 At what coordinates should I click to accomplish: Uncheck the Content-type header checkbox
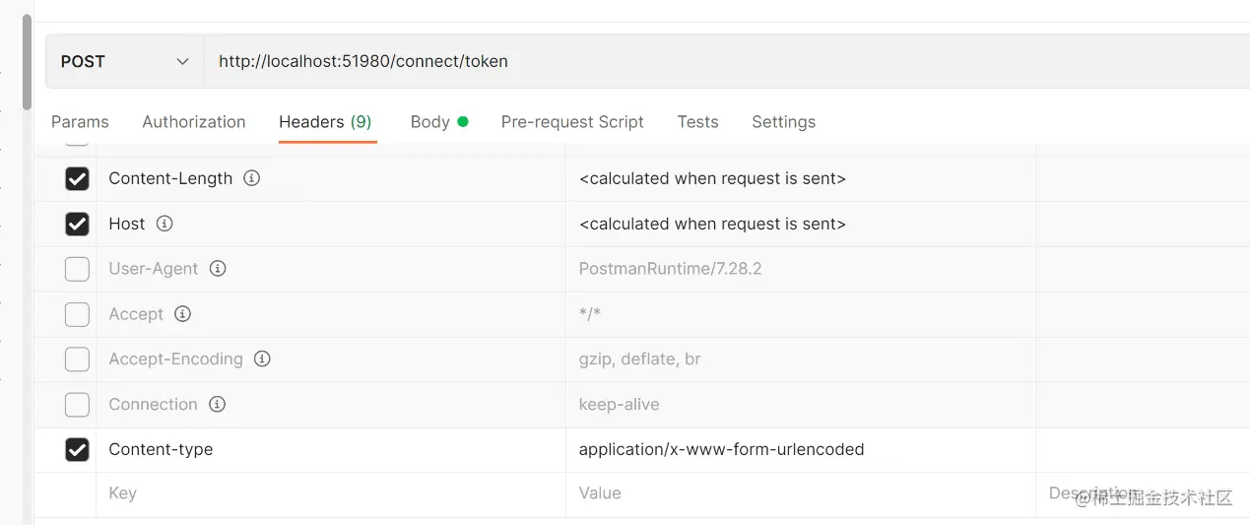[77, 449]
